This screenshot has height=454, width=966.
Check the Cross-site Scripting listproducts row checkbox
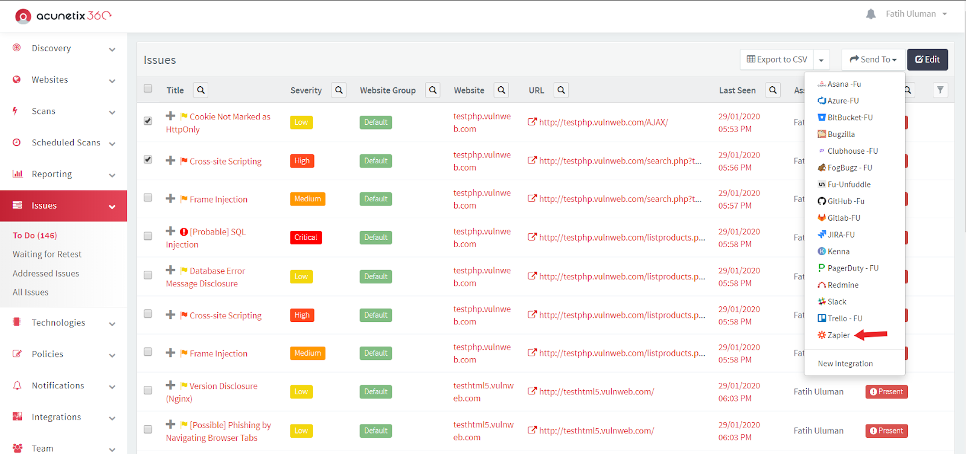[148, 314]
